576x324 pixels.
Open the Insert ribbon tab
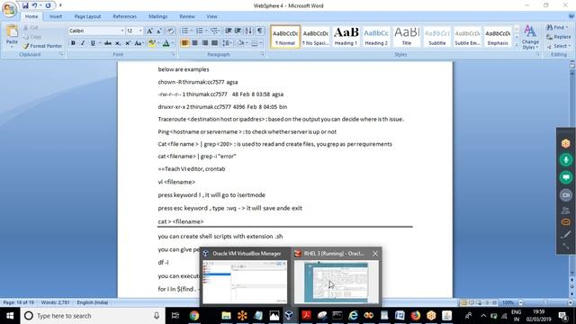56,16
